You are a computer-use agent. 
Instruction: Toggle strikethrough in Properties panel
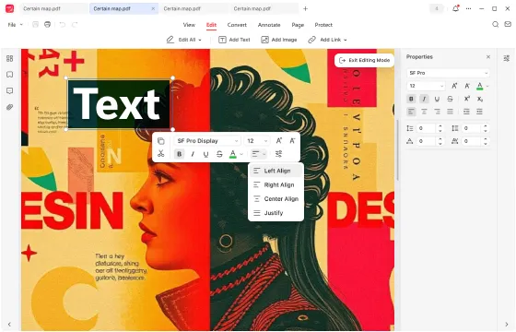tap(450, 99)
